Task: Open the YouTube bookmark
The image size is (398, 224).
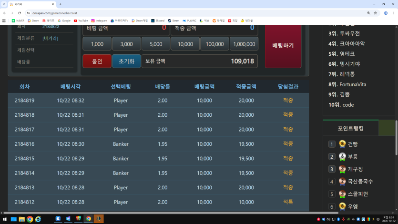Action: (x=81, y=20)
